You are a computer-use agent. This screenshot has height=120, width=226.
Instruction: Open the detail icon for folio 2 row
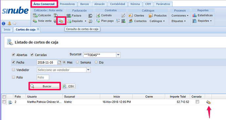click(10, 102)
